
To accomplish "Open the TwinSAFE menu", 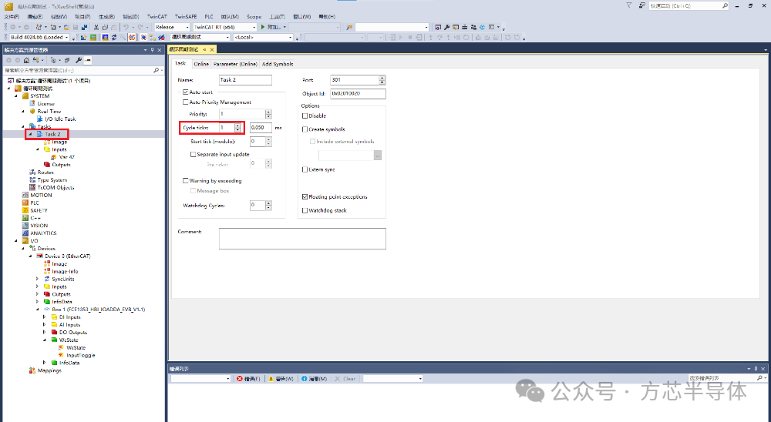I will coord(185,17).
